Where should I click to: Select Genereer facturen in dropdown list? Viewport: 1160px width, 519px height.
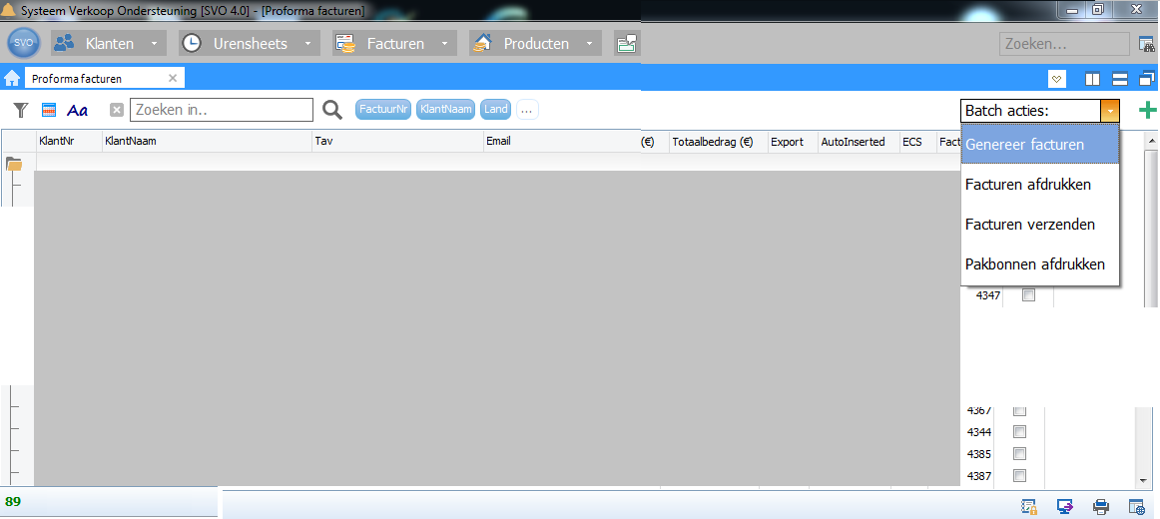(1024, 145)
